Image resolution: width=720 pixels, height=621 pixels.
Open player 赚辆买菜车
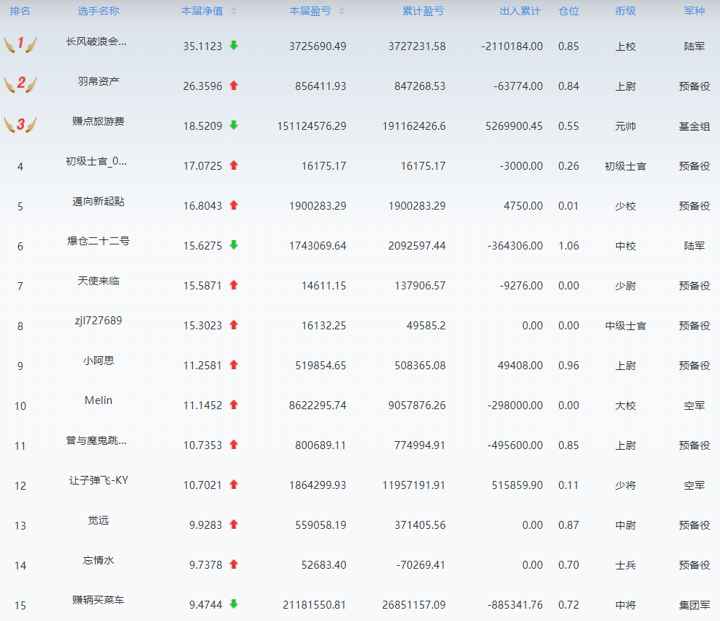click(x=99, y=601)
